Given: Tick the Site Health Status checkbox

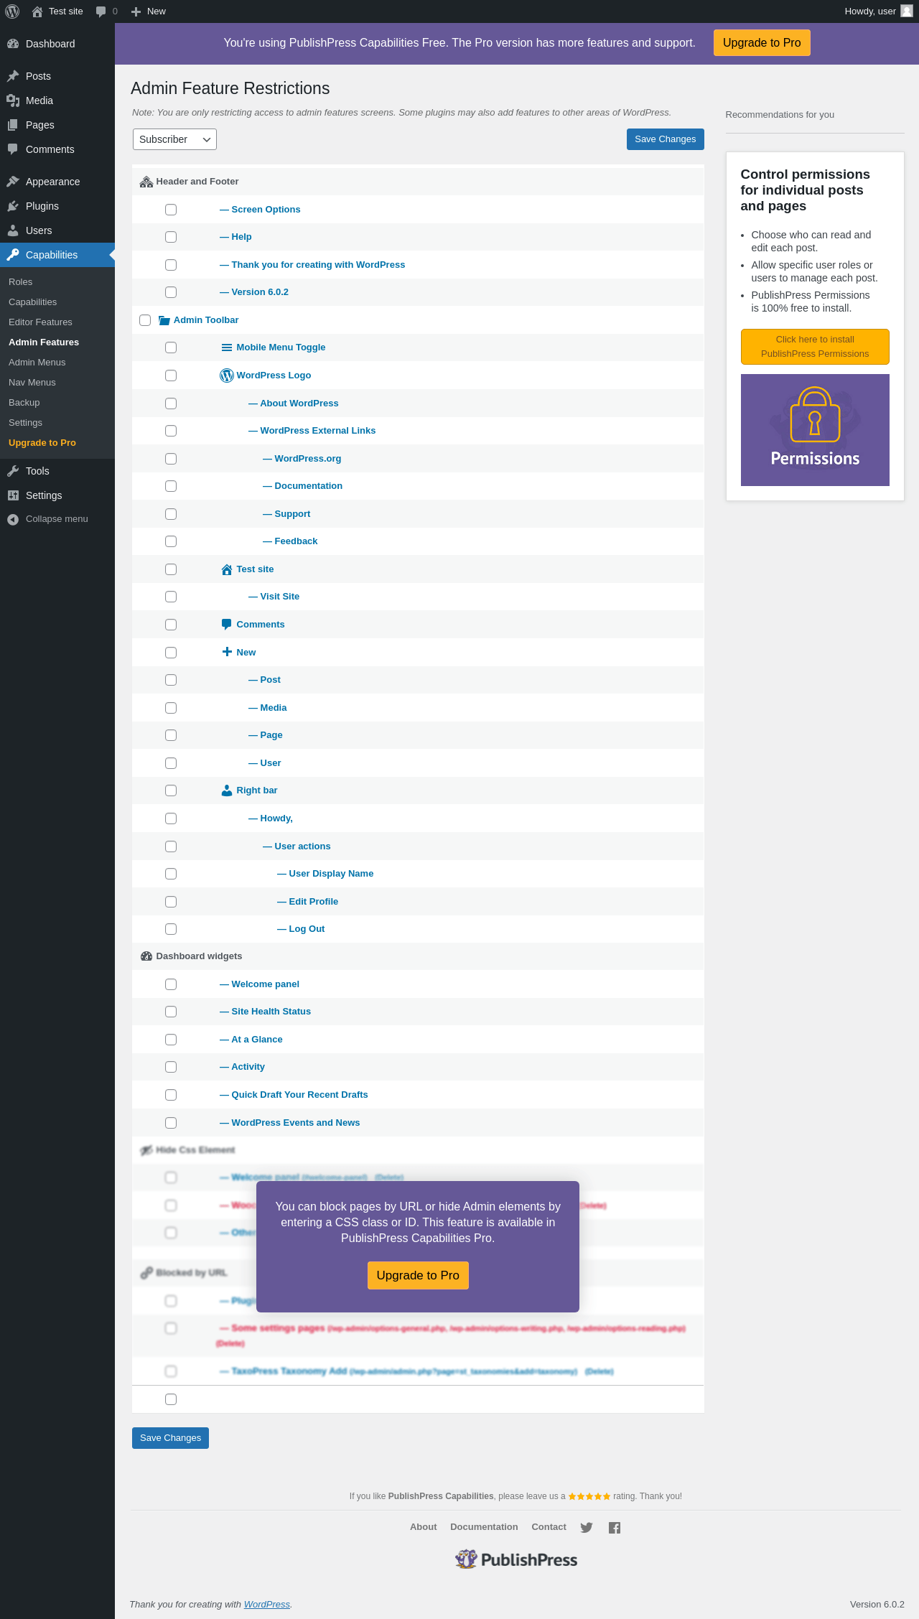Looking at the screenshot, I should pyautogui.click(x=171, y=1012).
